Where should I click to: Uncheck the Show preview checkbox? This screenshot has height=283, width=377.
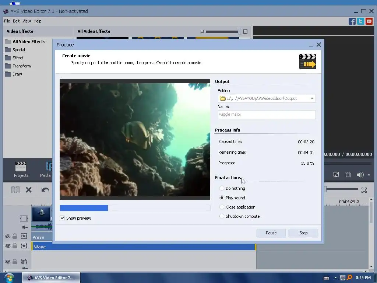point(62,218)
